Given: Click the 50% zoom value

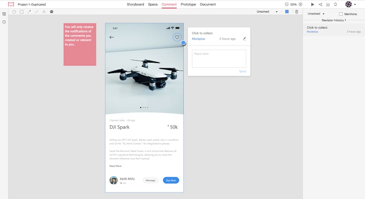Looking at the screenshot, I should pos(294,4).
